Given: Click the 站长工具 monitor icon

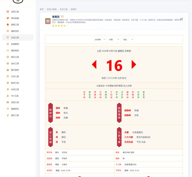Looking at the screenshot, I should (x=8, y=64).
